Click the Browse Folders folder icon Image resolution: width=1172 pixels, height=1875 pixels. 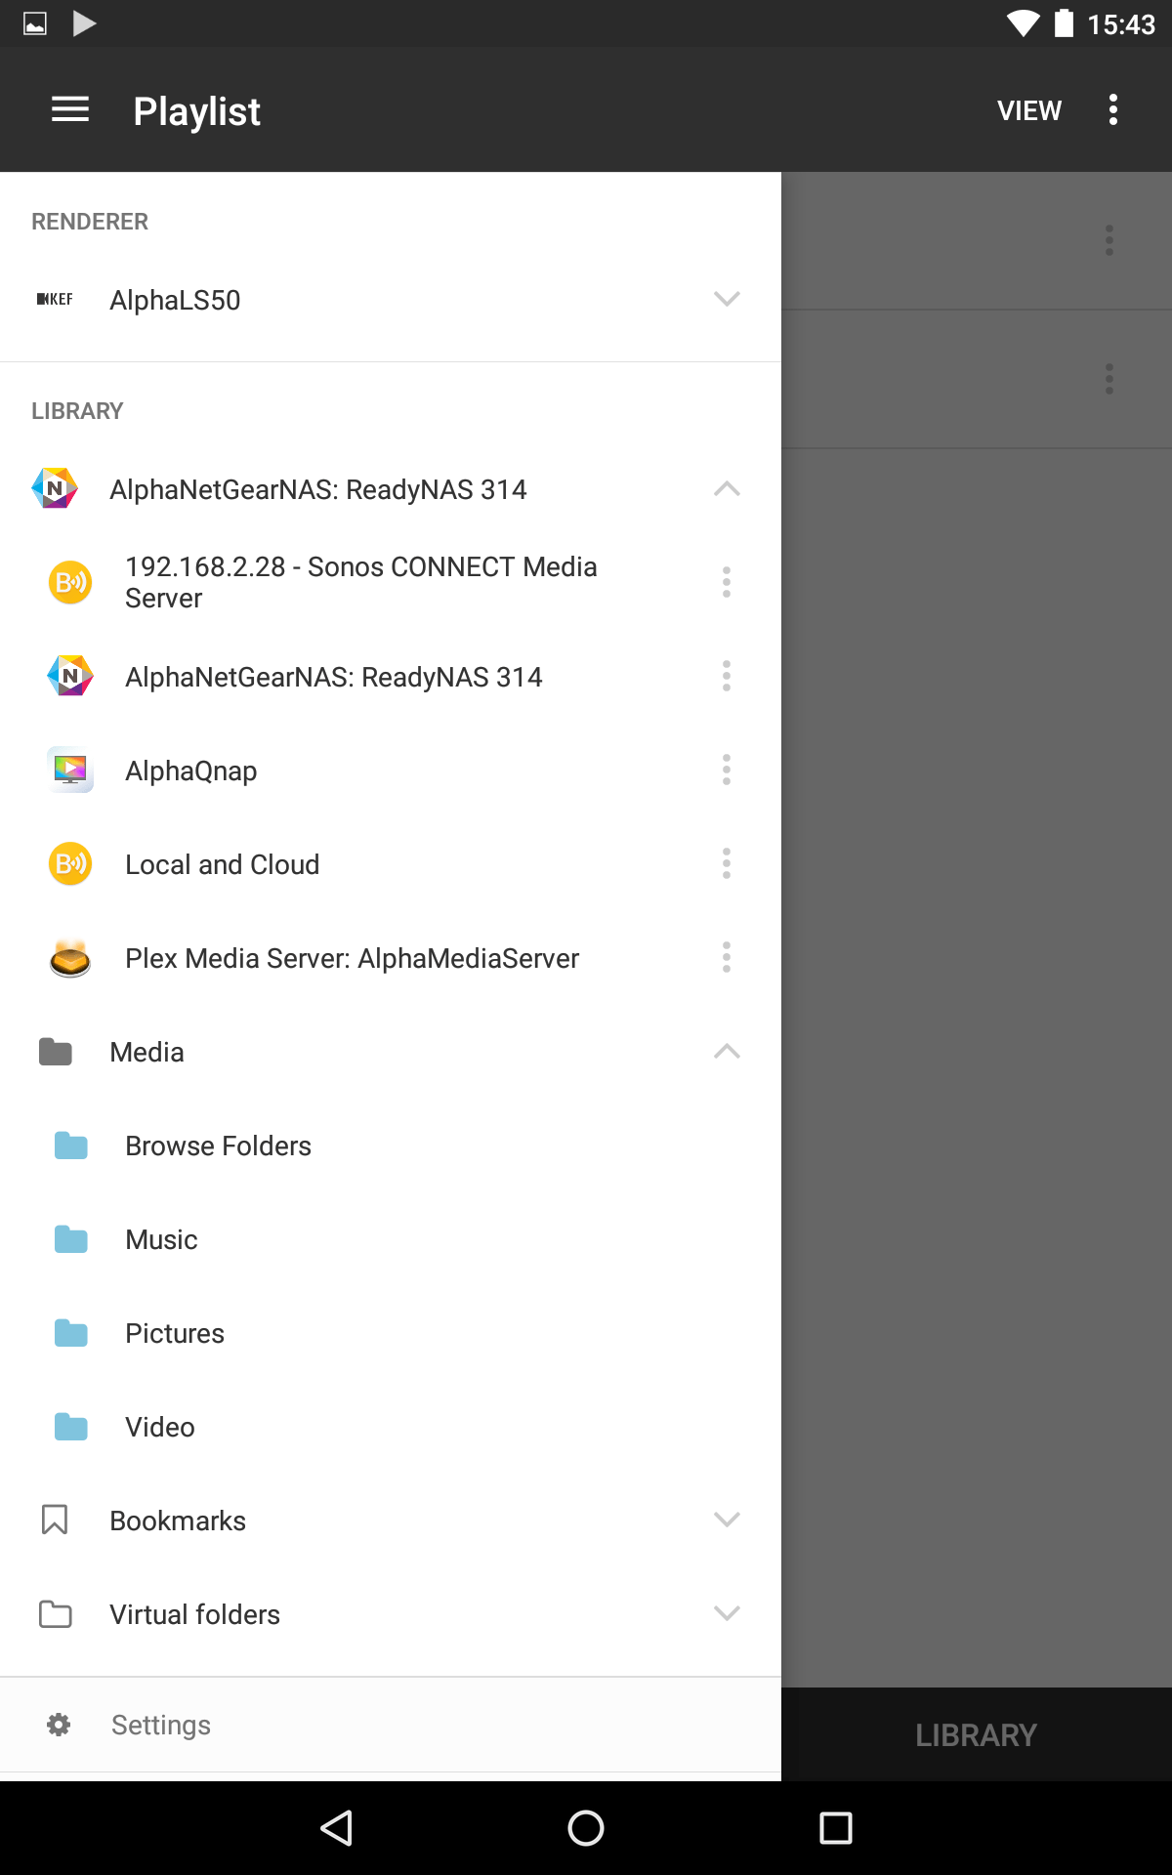(71, 1146)
